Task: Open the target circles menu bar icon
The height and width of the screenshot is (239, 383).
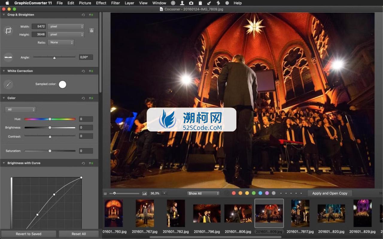Action: click(x=173, y=3)
